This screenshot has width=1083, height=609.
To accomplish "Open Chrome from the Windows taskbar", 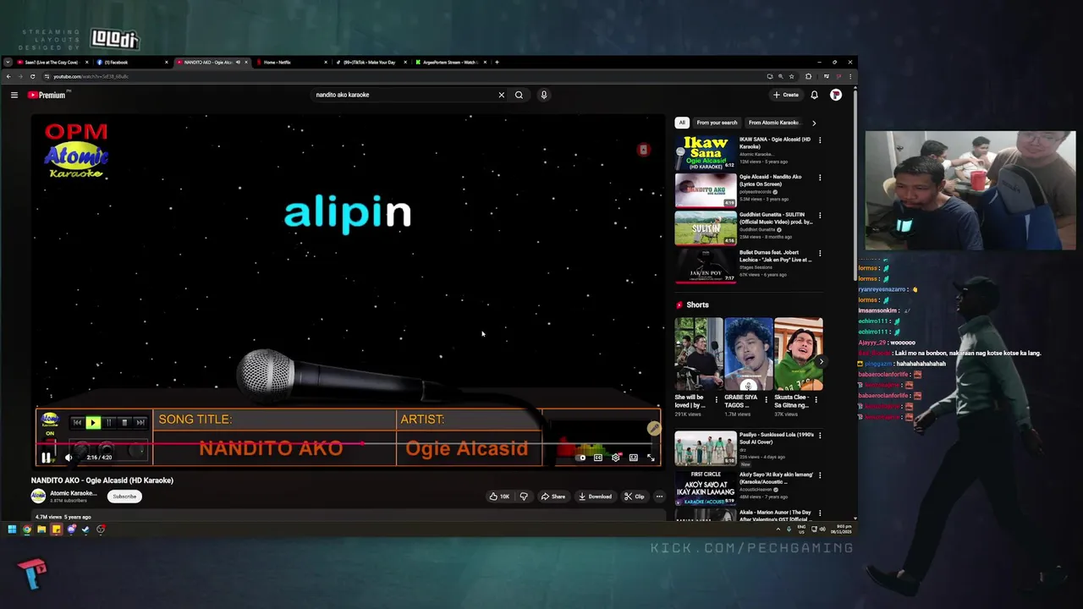I will point(27,529).
